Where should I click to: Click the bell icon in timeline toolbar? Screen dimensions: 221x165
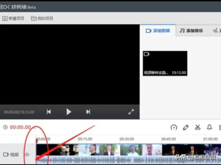click(209, 127)
